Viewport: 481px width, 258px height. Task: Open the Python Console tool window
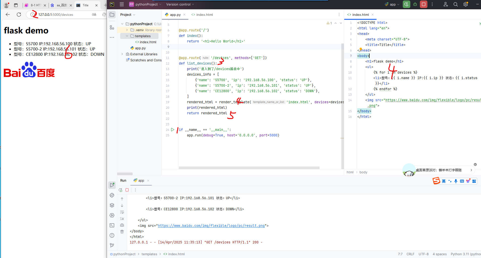112,195
